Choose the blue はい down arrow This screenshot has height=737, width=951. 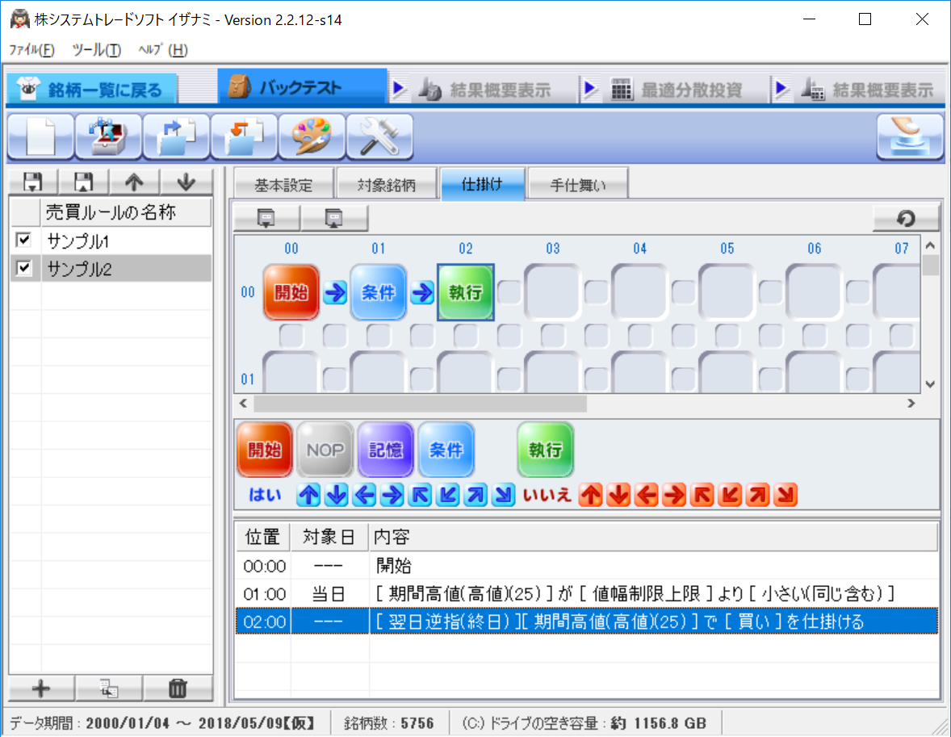point(337,495)
